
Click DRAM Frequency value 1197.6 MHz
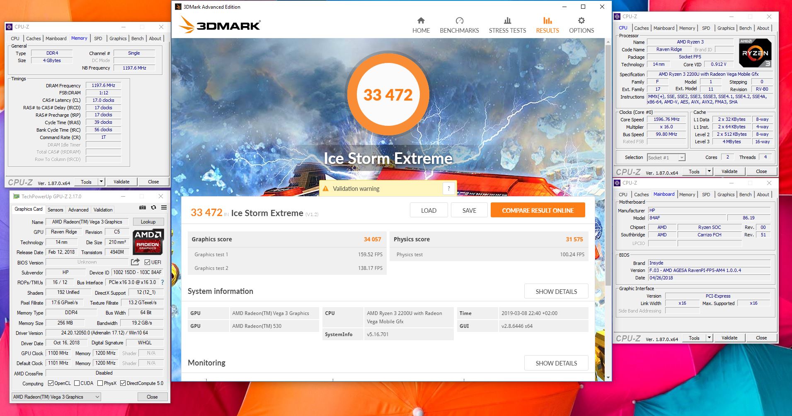point(104,85)
